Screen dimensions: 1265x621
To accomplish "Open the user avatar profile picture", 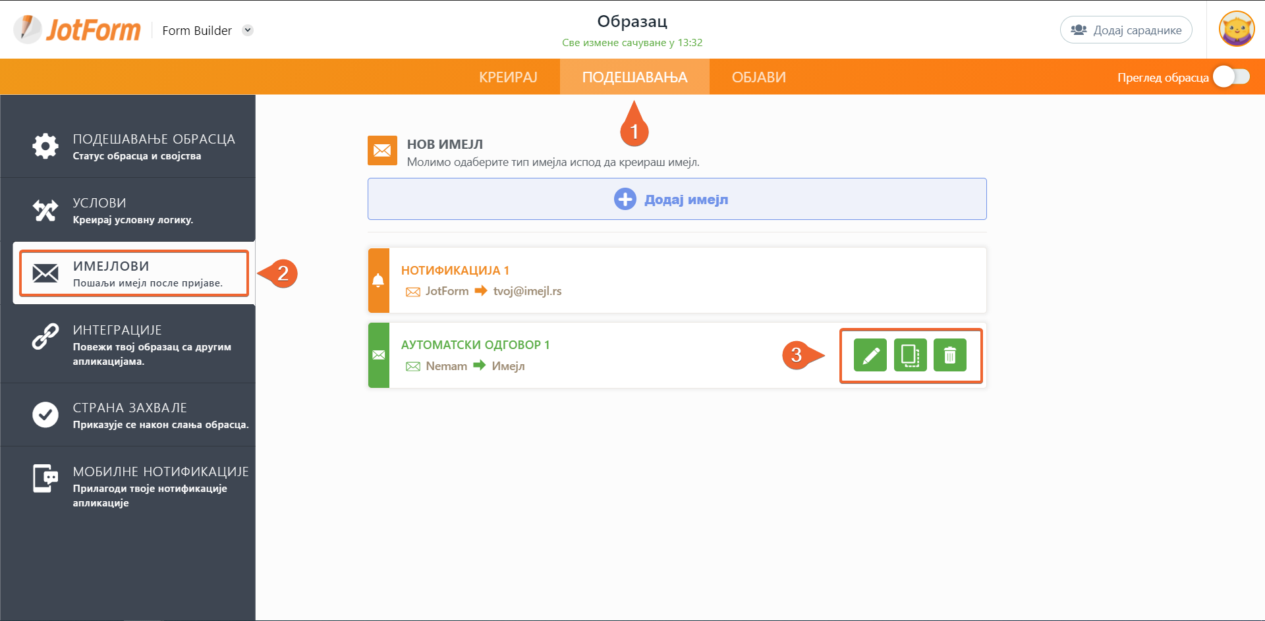I will (1236, 30).
